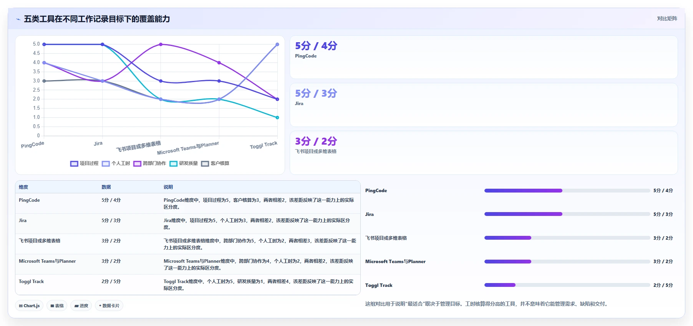Click the 个人工时 point at Toggl Track, value 5.0
This screenshot has width=693, height=326.
coord(277,44)
